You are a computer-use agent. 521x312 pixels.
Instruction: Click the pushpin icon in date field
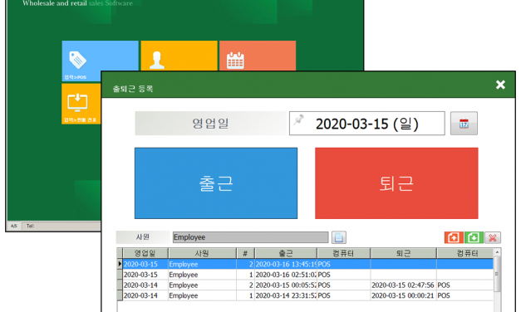click(x=299, y=119)
